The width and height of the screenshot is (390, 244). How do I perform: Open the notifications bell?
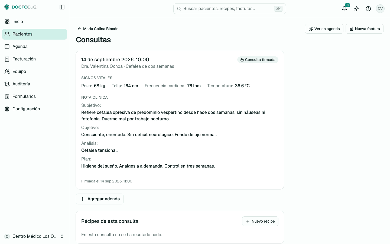[x=344, y=9]
